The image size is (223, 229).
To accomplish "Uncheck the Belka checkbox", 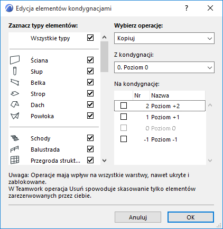I will (x=90, y=82).
